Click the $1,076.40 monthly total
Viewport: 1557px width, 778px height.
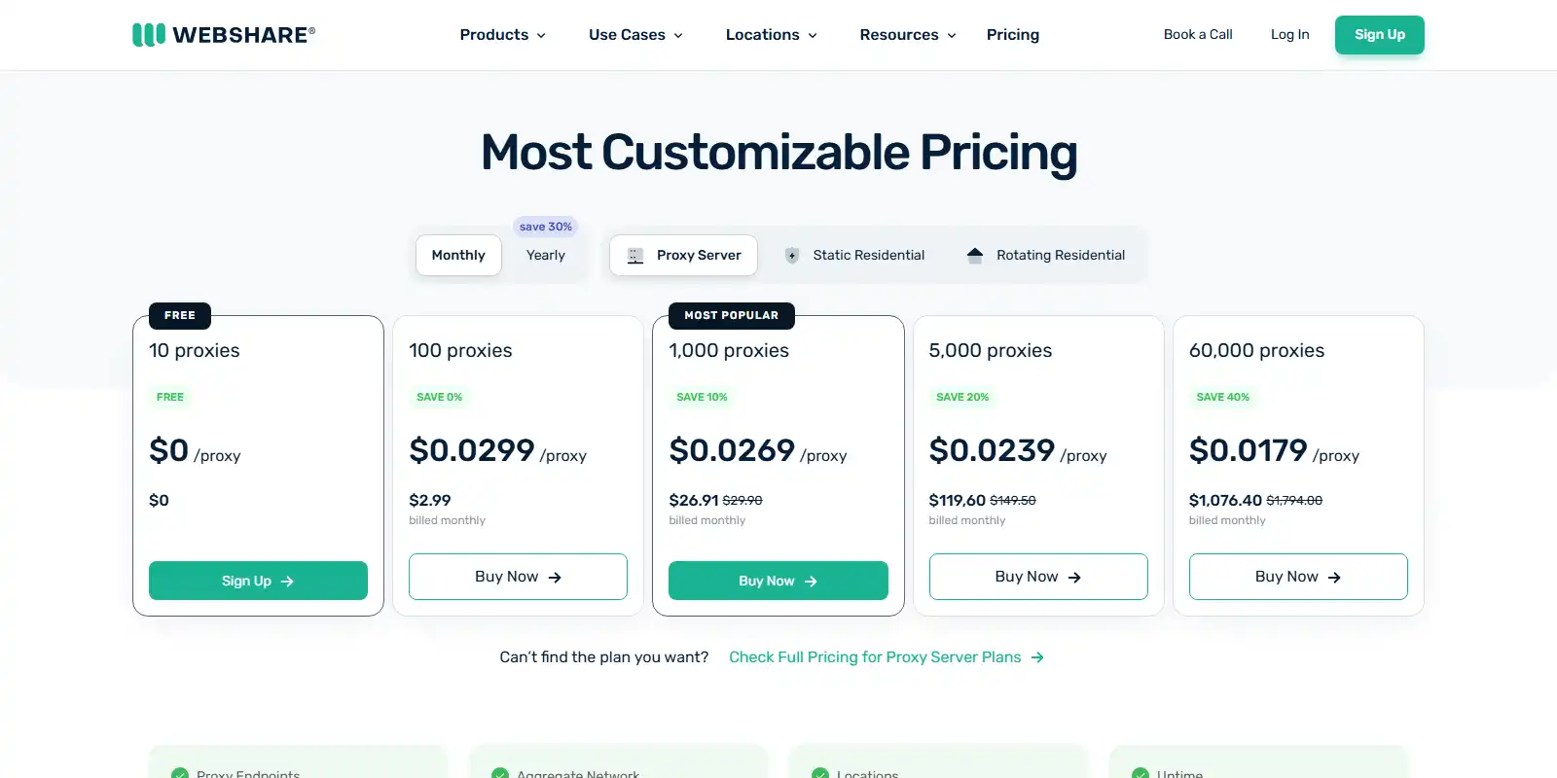coord(1225,501)
